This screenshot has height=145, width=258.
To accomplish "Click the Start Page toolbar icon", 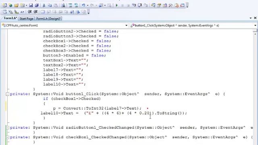I will pyautogui.click(x=177, y=5).
